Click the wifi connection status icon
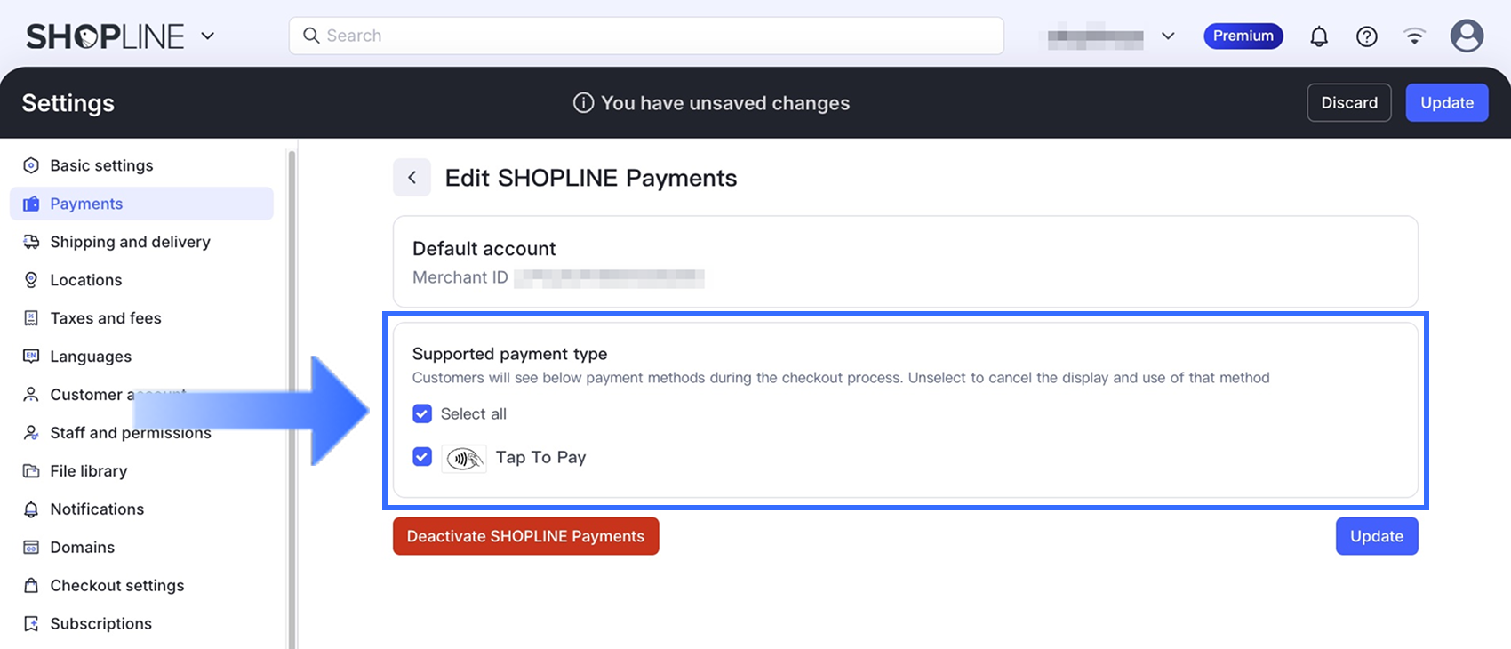The width and height of the screenshot is (1511, 649). click(1414, 36)
